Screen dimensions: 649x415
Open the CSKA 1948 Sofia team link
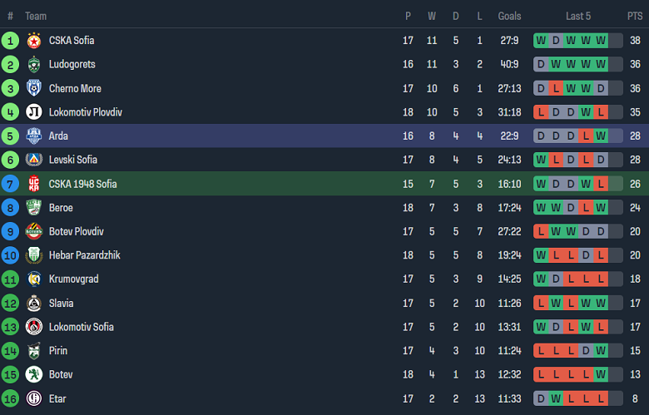click(82, 184)
